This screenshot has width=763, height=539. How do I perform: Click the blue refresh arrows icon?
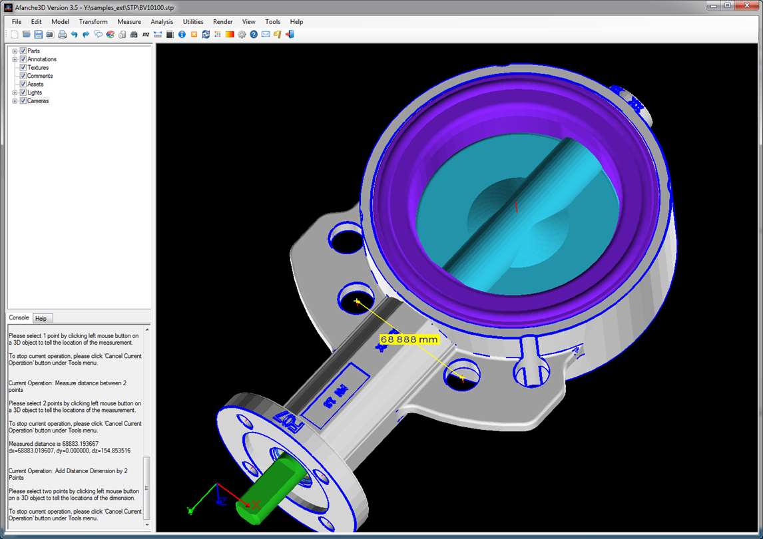(206, 34)
